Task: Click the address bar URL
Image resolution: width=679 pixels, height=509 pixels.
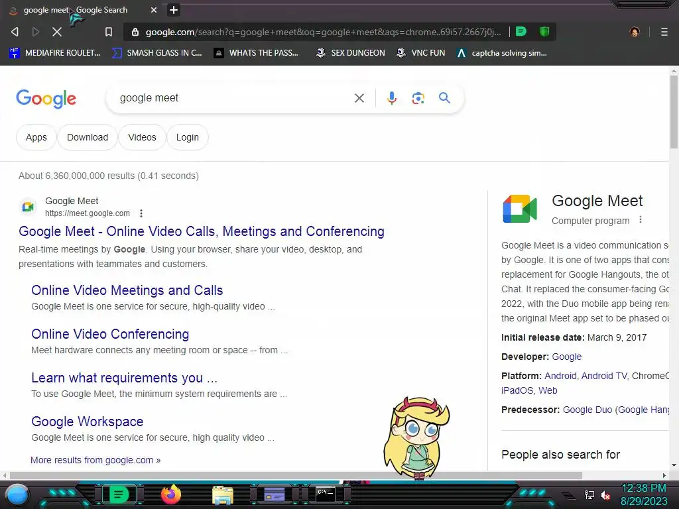Action: pos(323,32)
